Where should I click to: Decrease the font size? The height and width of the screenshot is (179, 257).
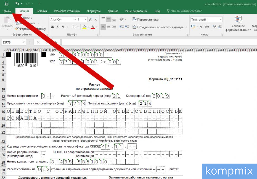96,20
